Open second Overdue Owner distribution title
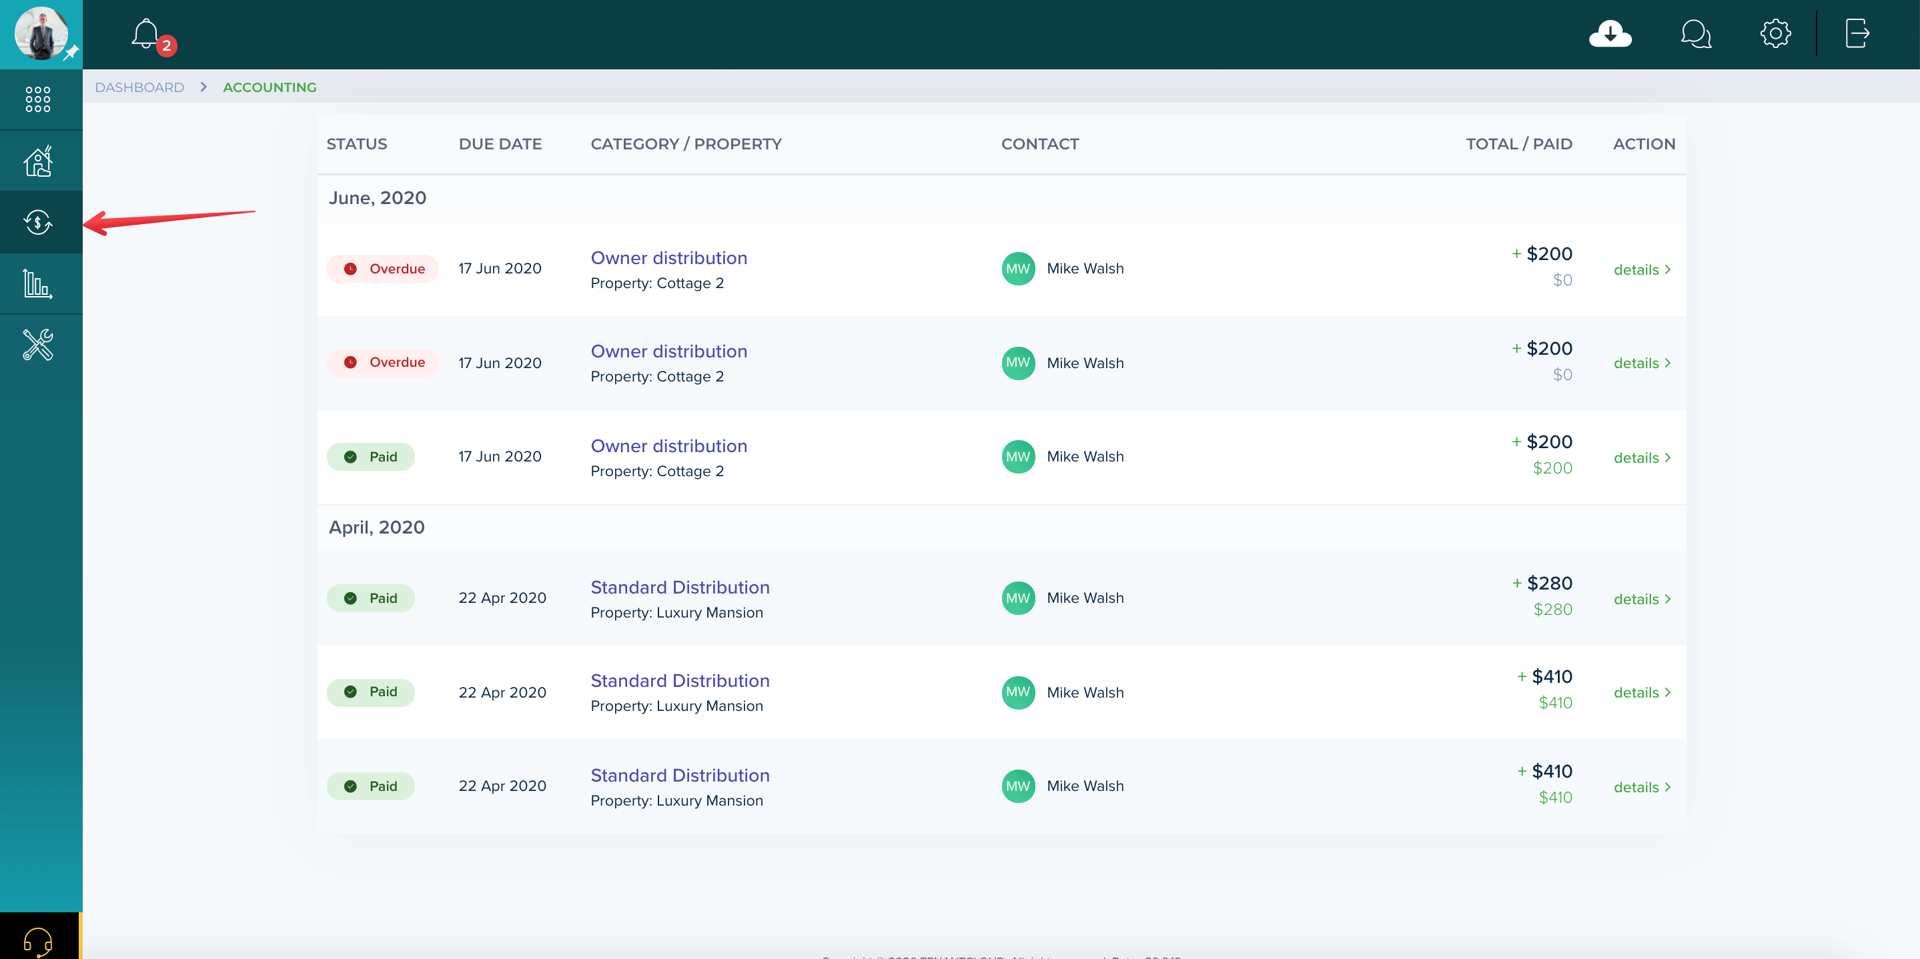This screenshot has width=1920, height=959. point(668,351)
